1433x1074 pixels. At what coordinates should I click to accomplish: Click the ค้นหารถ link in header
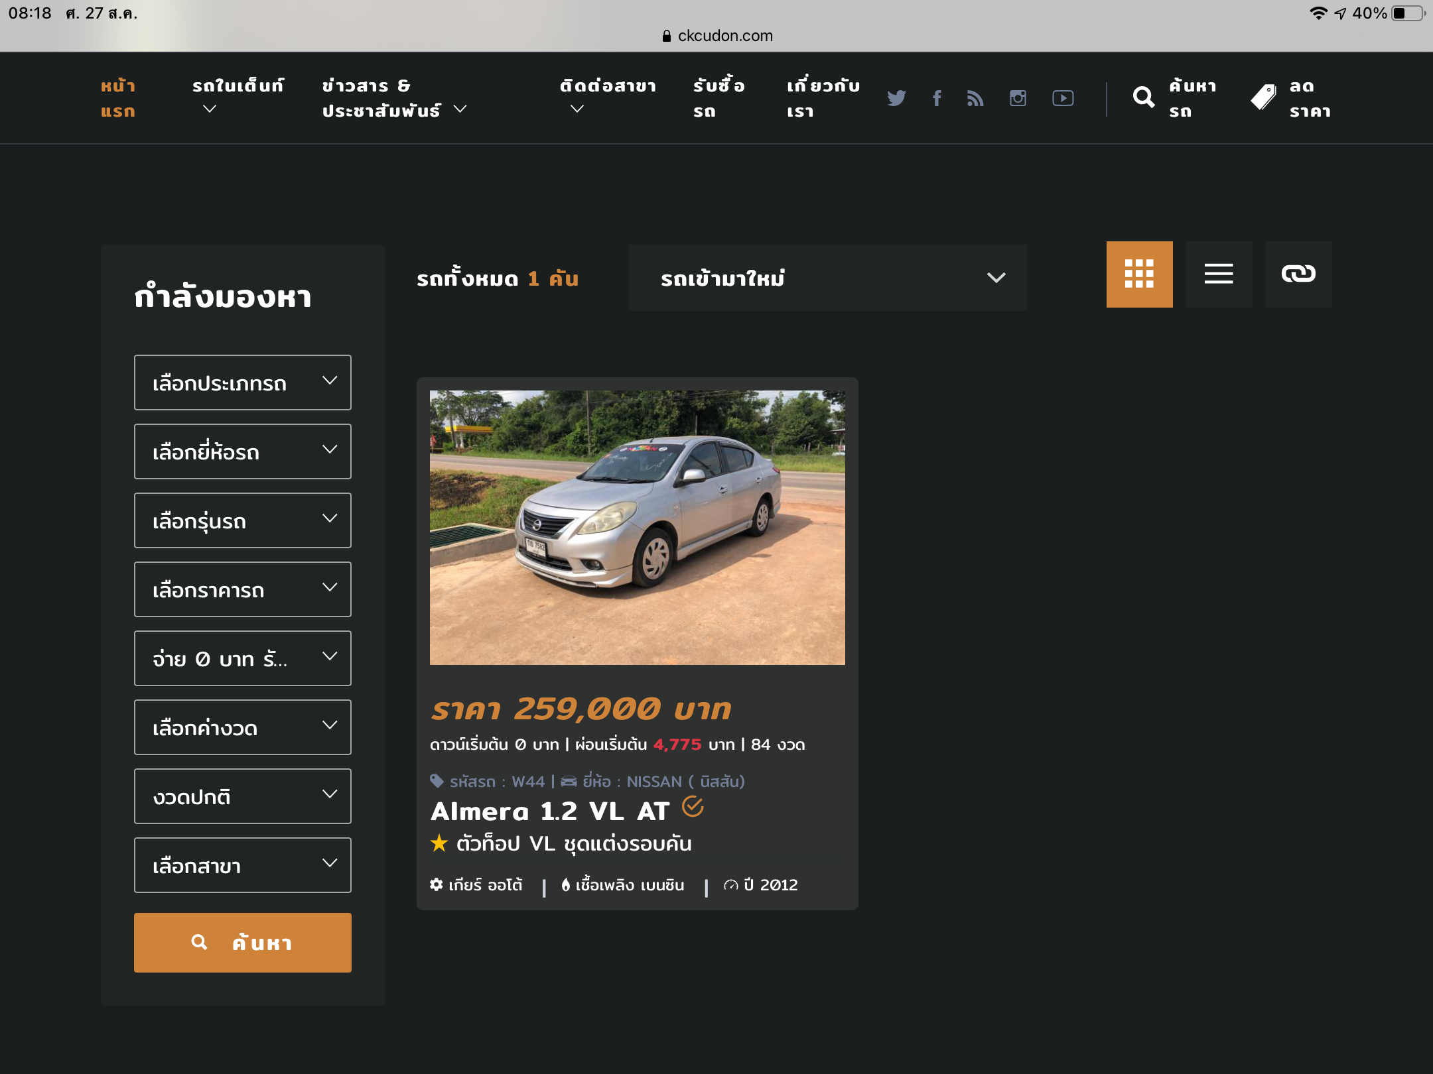point(1193,98)
